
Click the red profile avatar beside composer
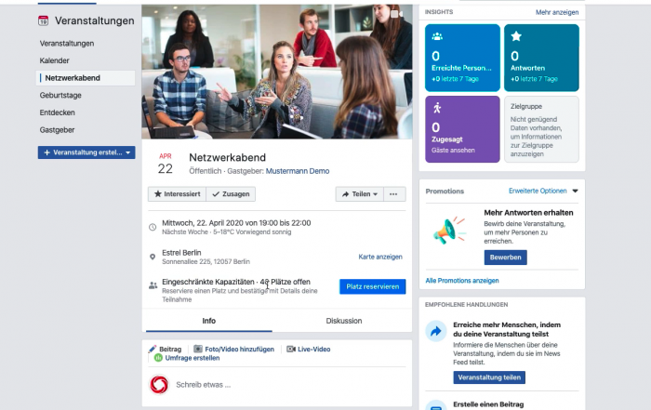[x=159, y=385]
